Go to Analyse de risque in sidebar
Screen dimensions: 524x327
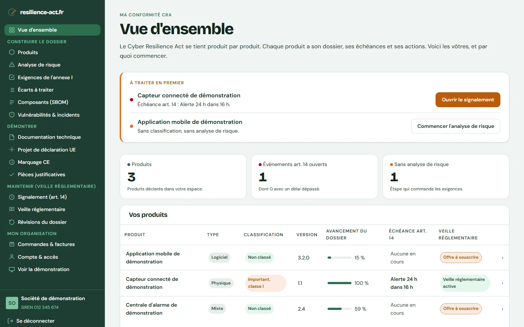click(52, 65)
